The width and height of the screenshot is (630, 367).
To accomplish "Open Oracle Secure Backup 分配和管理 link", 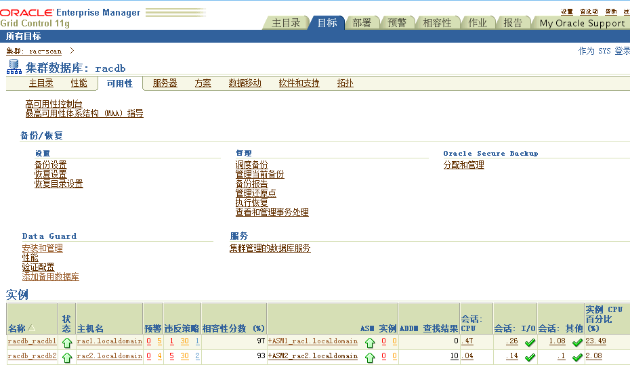I will pos(463,165).
